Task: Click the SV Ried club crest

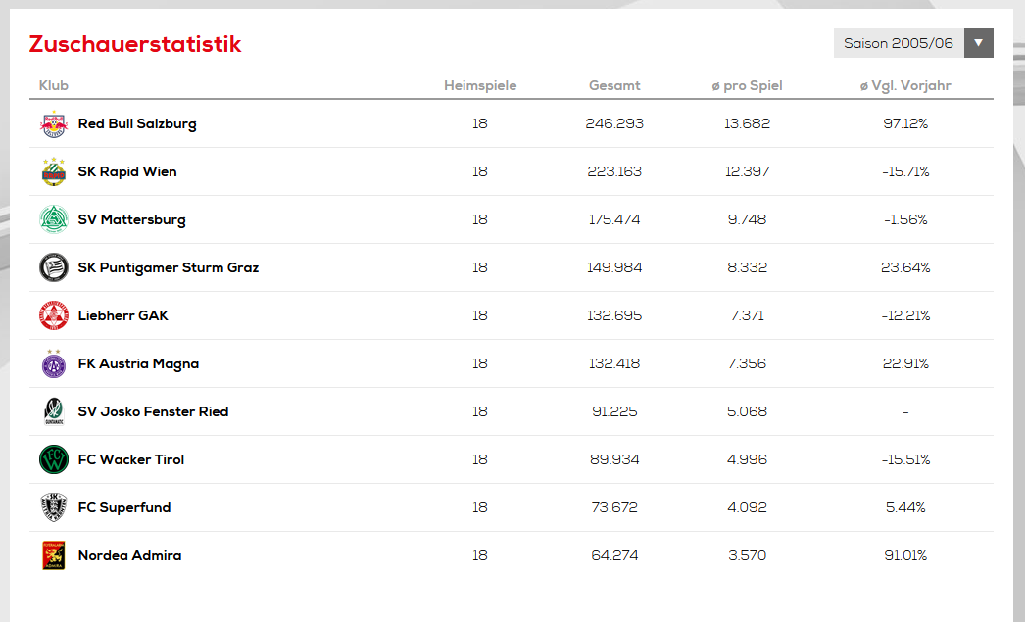Action: 54,411
